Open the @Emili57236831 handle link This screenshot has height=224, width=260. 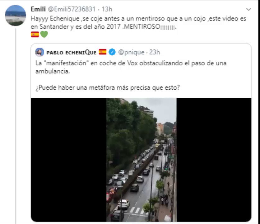point(72,9)
